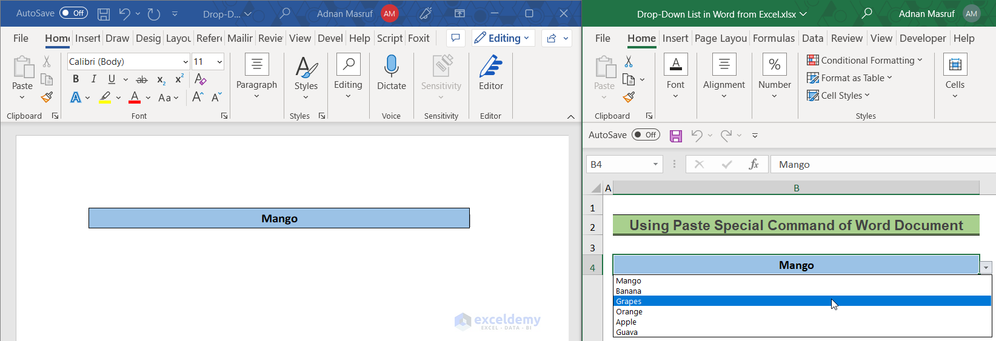Click the Excel formula bar showing Mango

pos(882,164)
